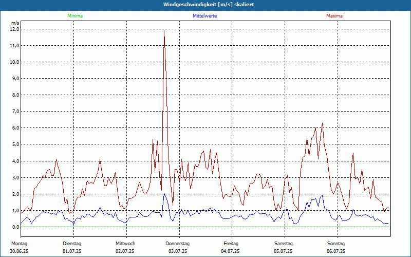Click the '12,0' y-axis value

15,29
